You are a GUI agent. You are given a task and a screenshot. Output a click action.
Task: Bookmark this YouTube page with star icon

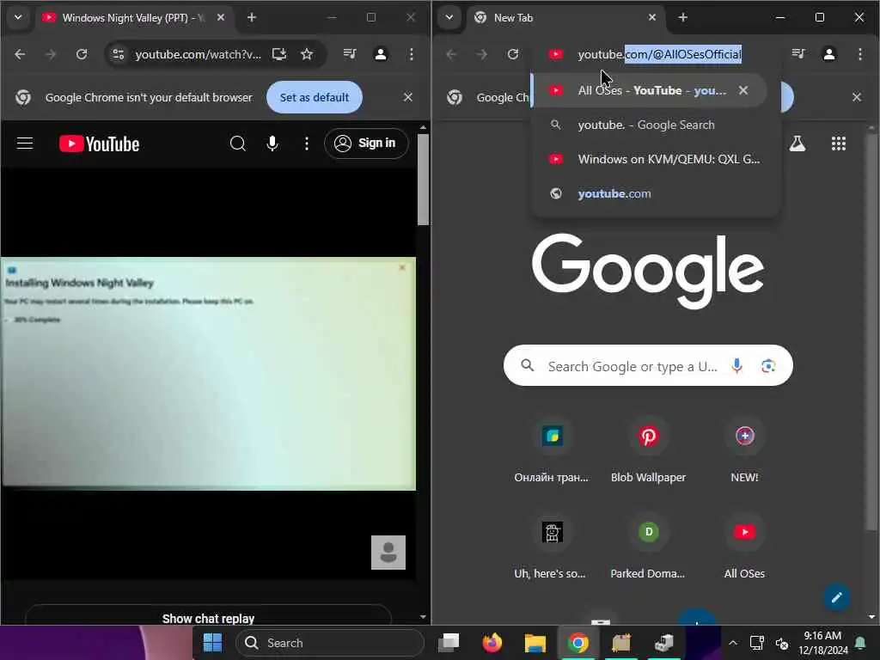pyautogui.click(x=307, y=54)
